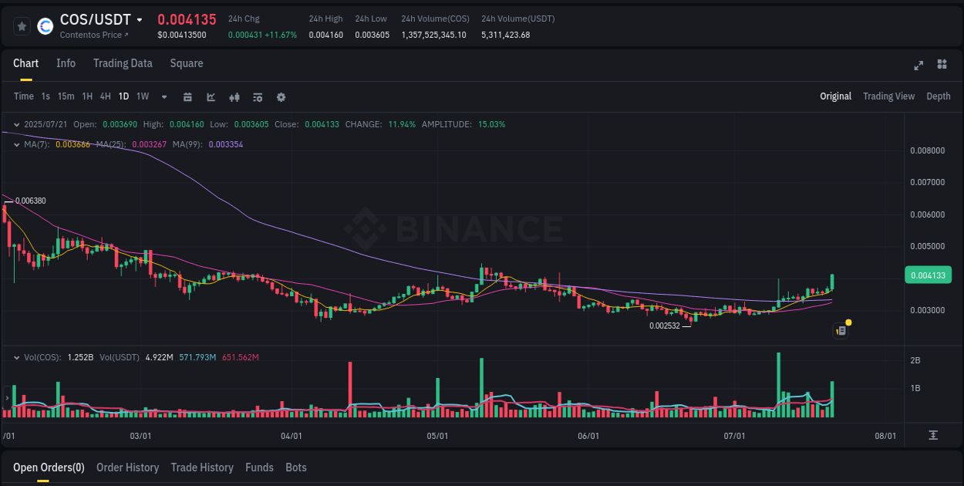Switch to line chart style icon

click(210, 97)
